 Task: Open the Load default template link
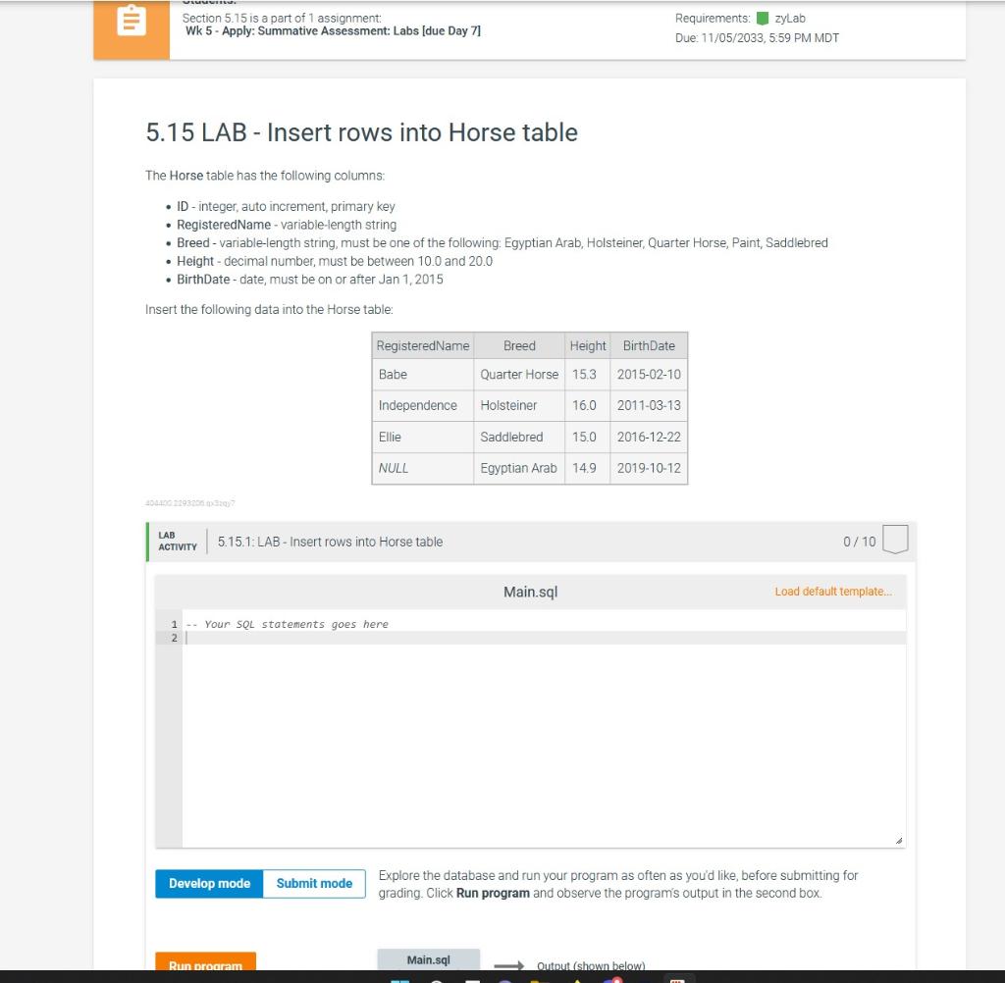(834, 592)
